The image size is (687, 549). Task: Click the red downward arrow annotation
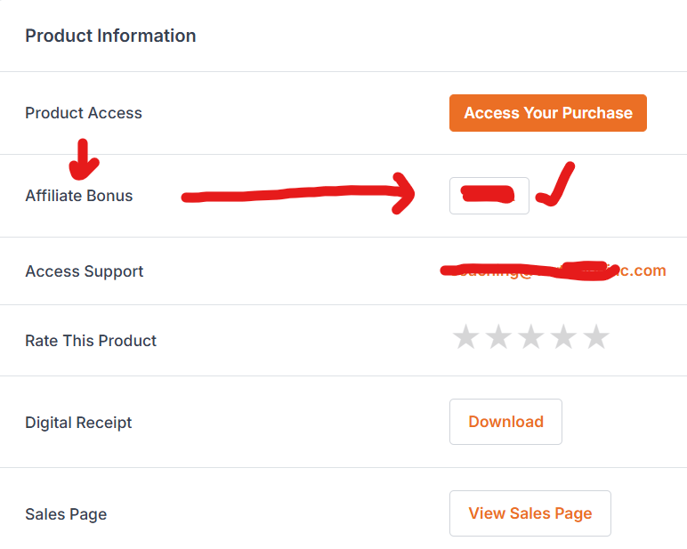click(84, 159)
